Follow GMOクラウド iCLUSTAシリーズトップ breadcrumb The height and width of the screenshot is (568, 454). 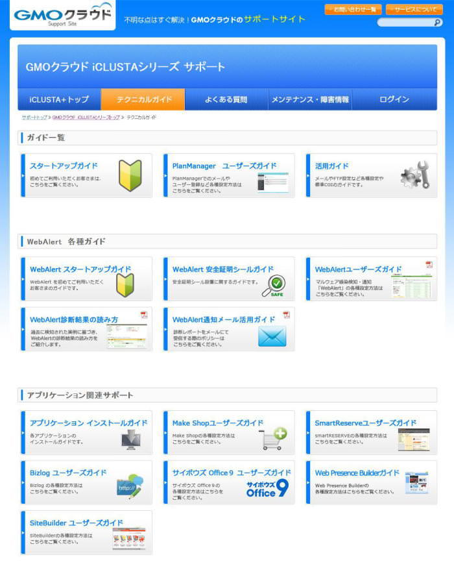point(86,117)
